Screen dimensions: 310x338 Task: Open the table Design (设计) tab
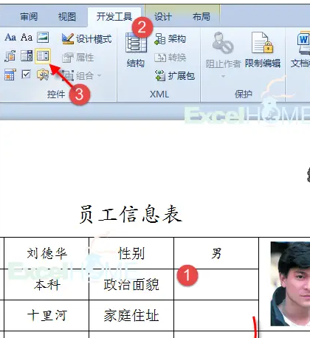pos(163,17)
